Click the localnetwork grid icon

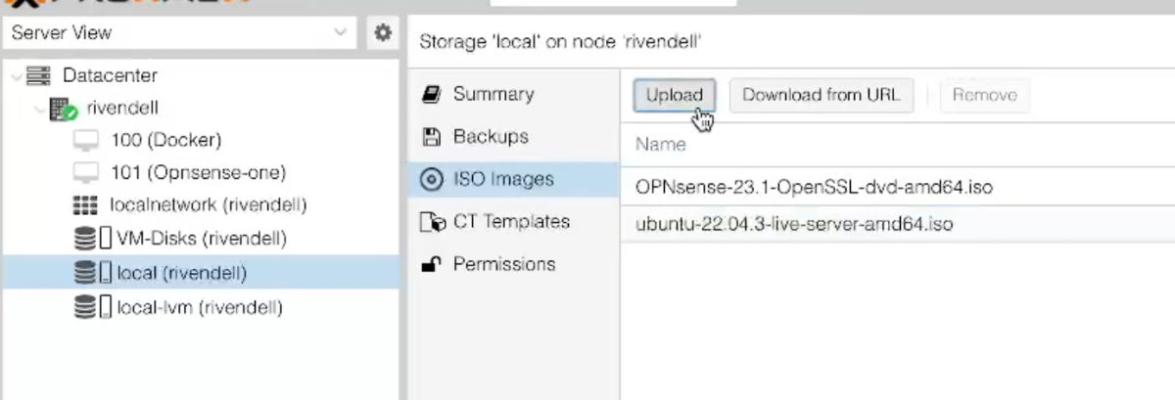86,205
